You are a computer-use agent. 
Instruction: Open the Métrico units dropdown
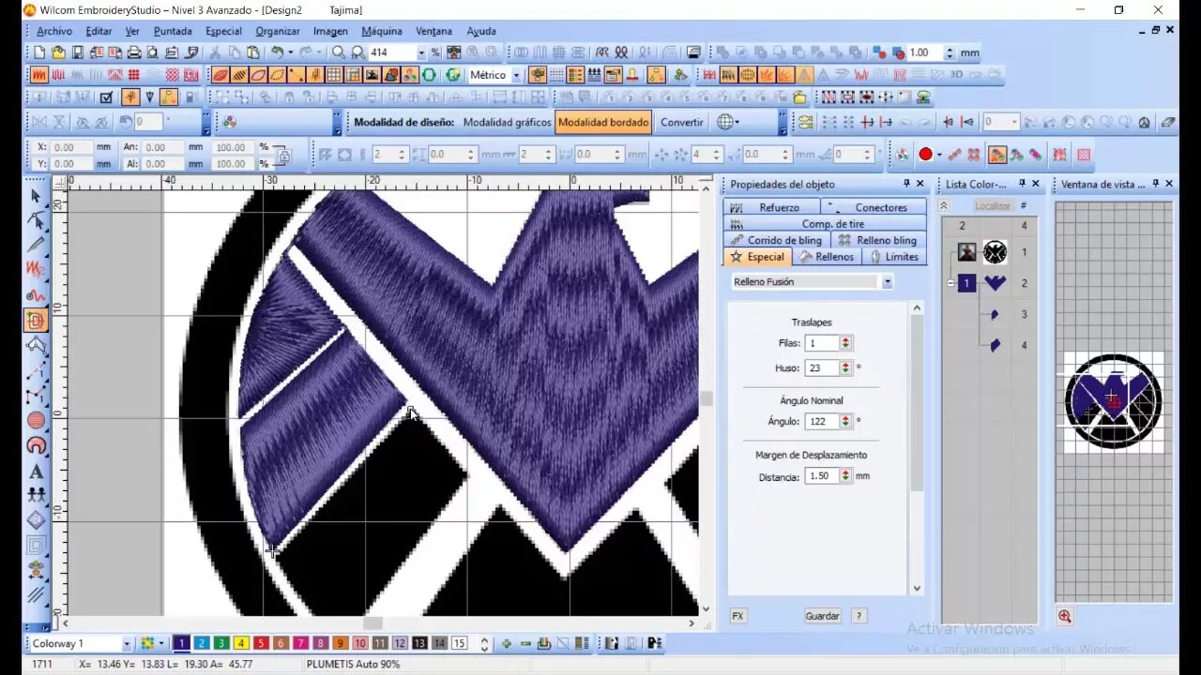coord(515,75)
